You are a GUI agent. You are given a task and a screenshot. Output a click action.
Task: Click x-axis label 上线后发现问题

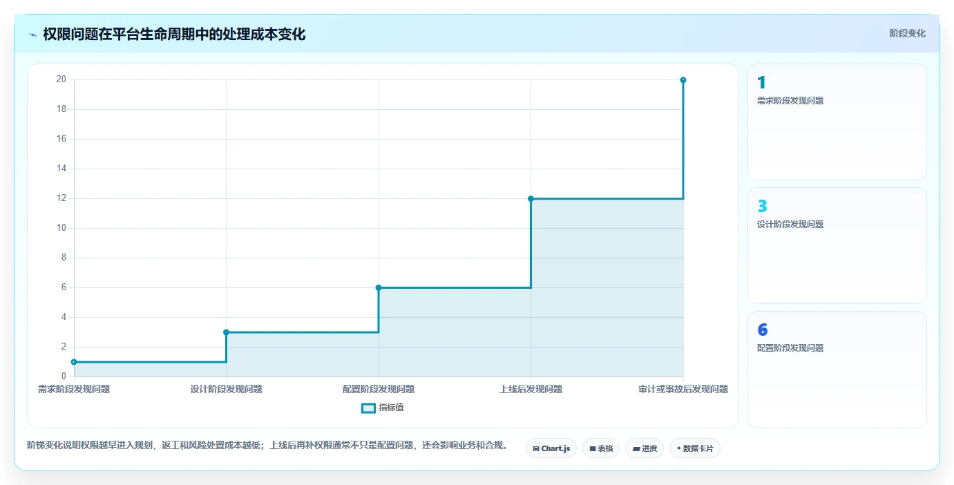531,389
